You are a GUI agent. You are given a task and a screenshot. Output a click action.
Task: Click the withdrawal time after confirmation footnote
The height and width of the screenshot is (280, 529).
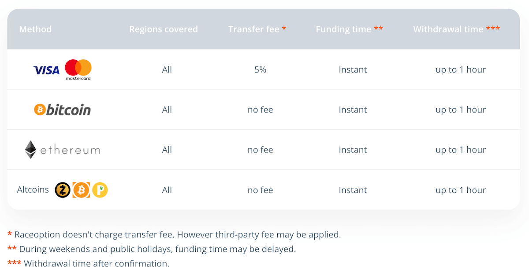coord(88,264)
